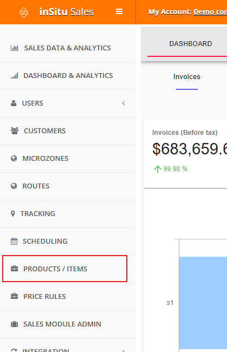Open Tracking in the sidebar
This screenshot has height=352, width=227.
coord(68,214)
